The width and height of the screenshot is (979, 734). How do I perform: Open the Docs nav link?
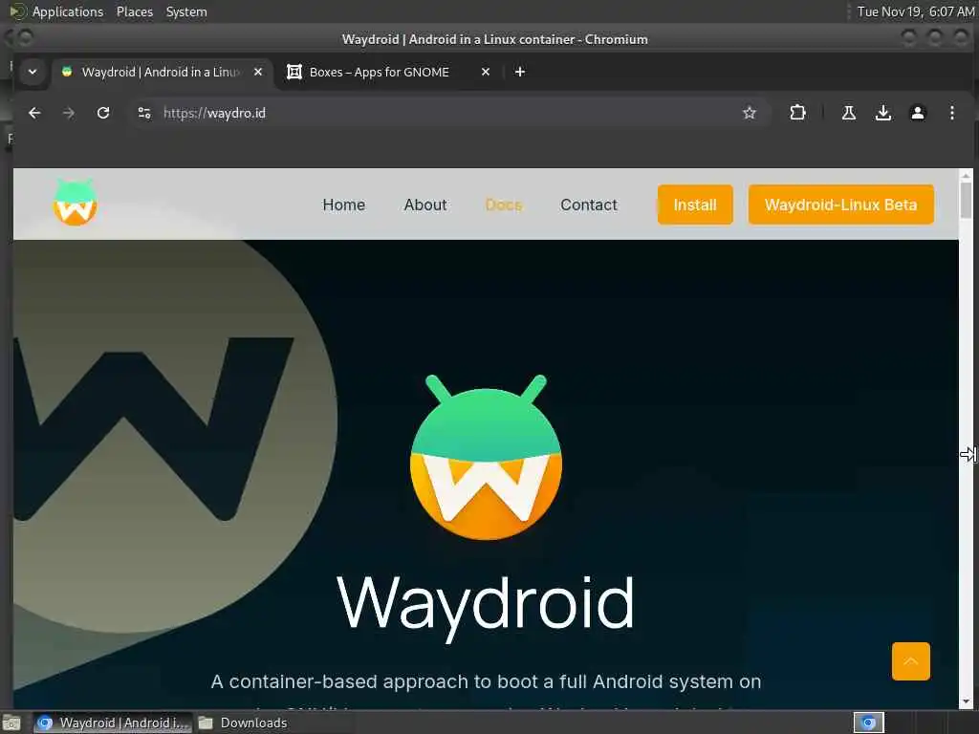point(503,205)
